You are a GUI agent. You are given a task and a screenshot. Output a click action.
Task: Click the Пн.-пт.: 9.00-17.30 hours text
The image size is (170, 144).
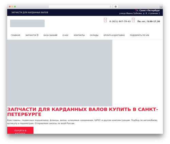(149, 21)
